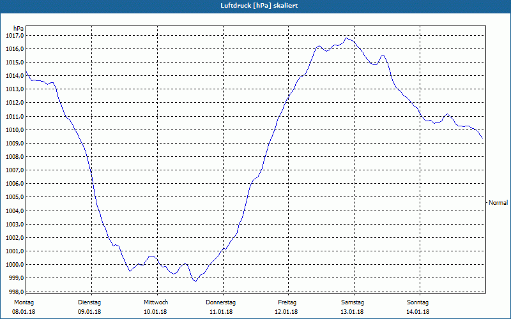Click the 'Samstag' day label

(353, 302)
